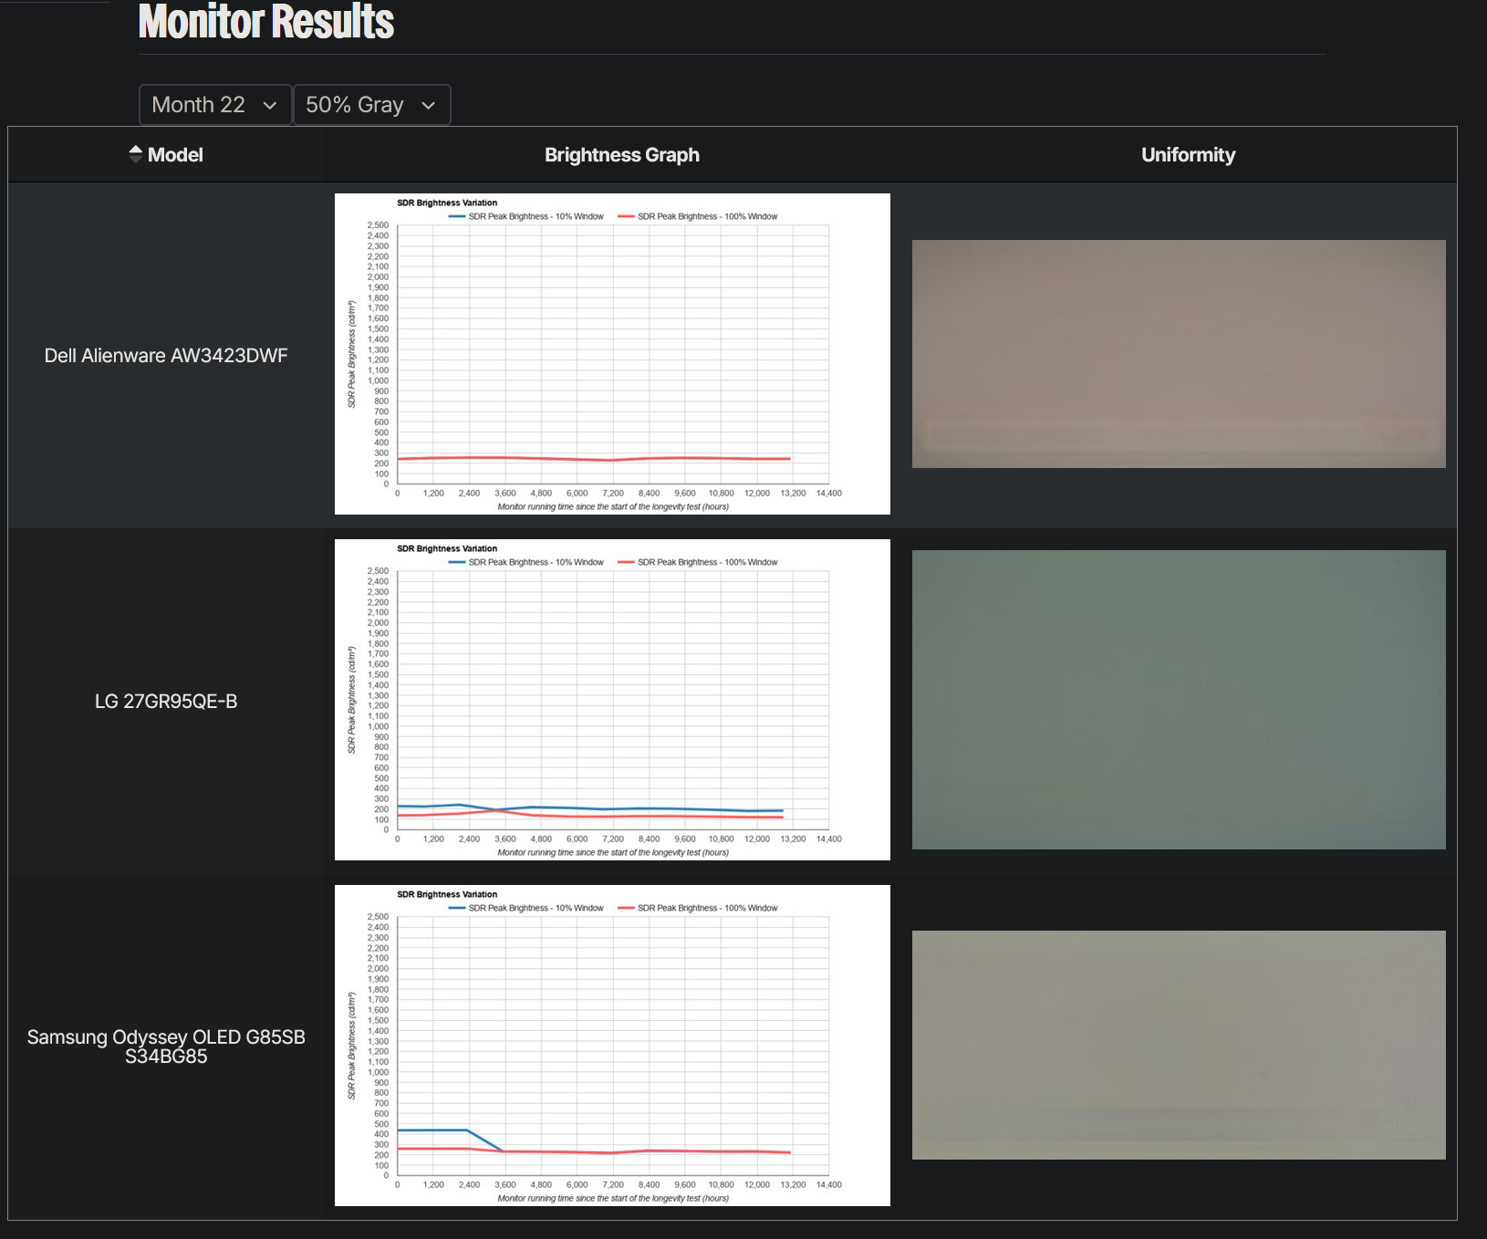This screenshot has width=1487, height=1239.
Task: Toggle 100% Window legend in LG graph
Action: click(x=698, y=563)
